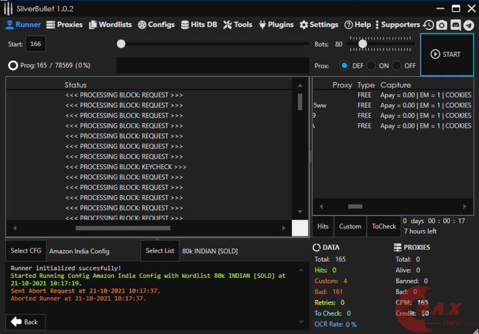
Task: Open the Plugins plug tab
Action: coord(275,25)
